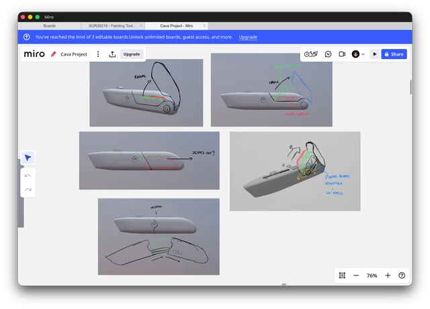Select the image labeled Slides Out?

(x=149, y=160)
